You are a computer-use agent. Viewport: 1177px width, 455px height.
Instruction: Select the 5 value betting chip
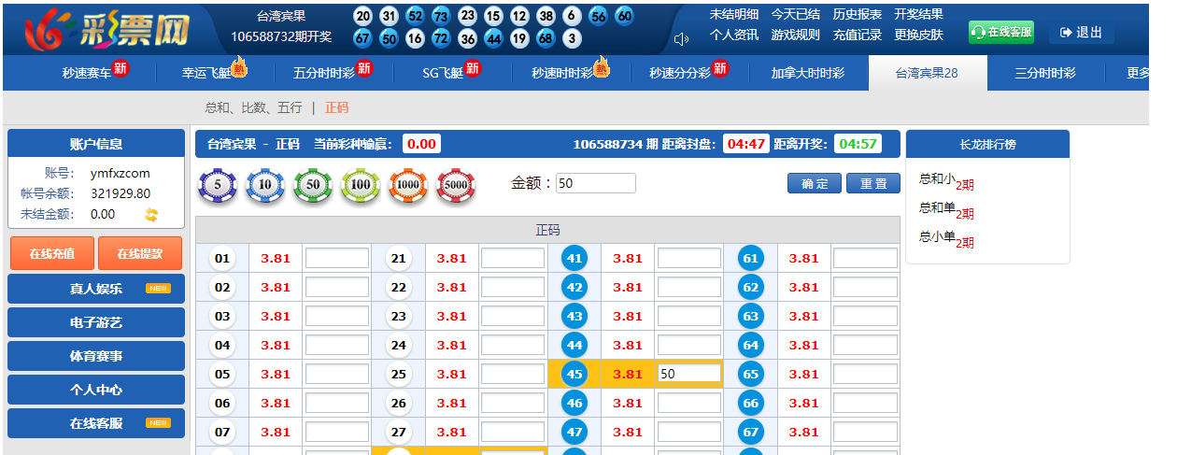point(218,185)
